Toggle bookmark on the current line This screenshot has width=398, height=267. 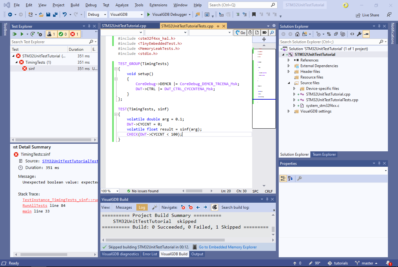(x=254, y=15)
